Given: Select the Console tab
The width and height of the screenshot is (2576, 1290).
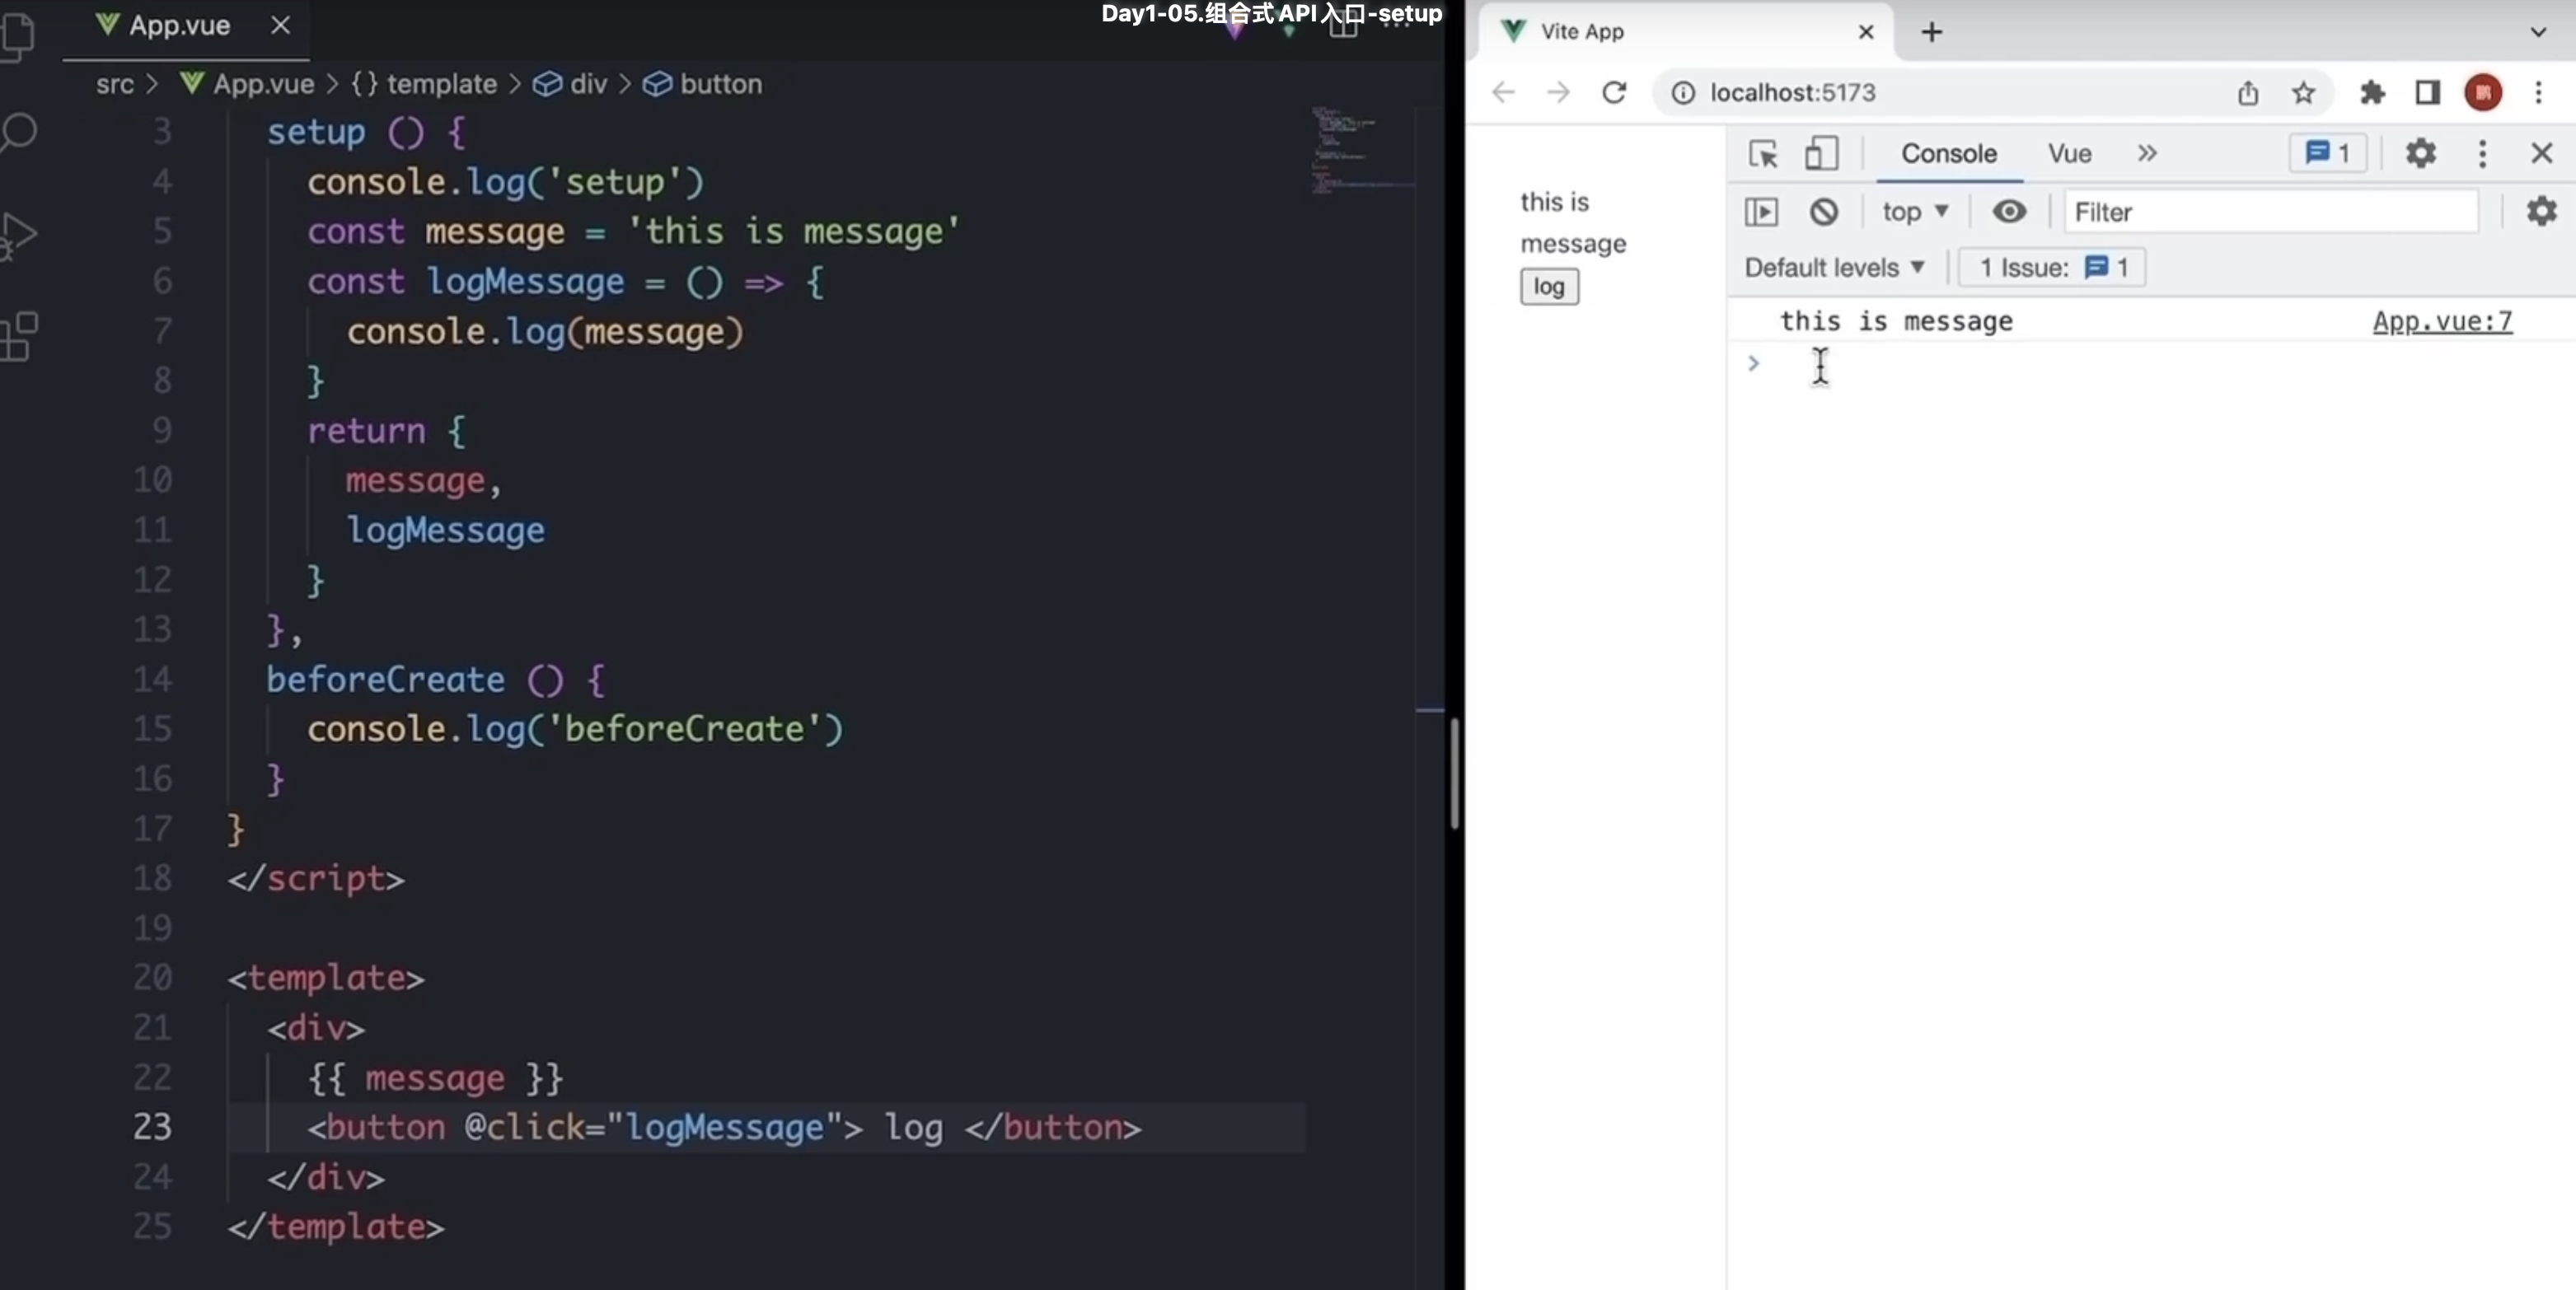Looking at the screenshot, I should 1948,154.
